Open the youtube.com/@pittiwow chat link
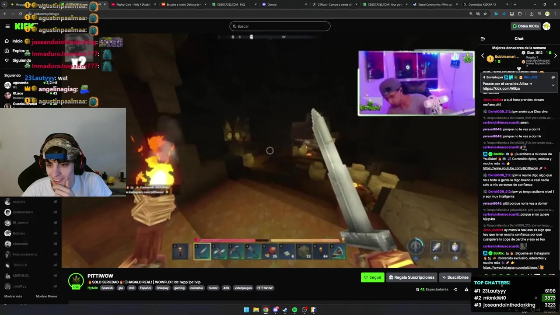 [x=510, y=168]
